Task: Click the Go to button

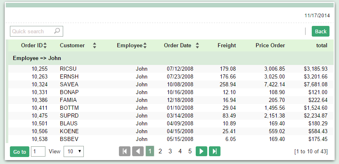Action: click(x=20, y=152)
